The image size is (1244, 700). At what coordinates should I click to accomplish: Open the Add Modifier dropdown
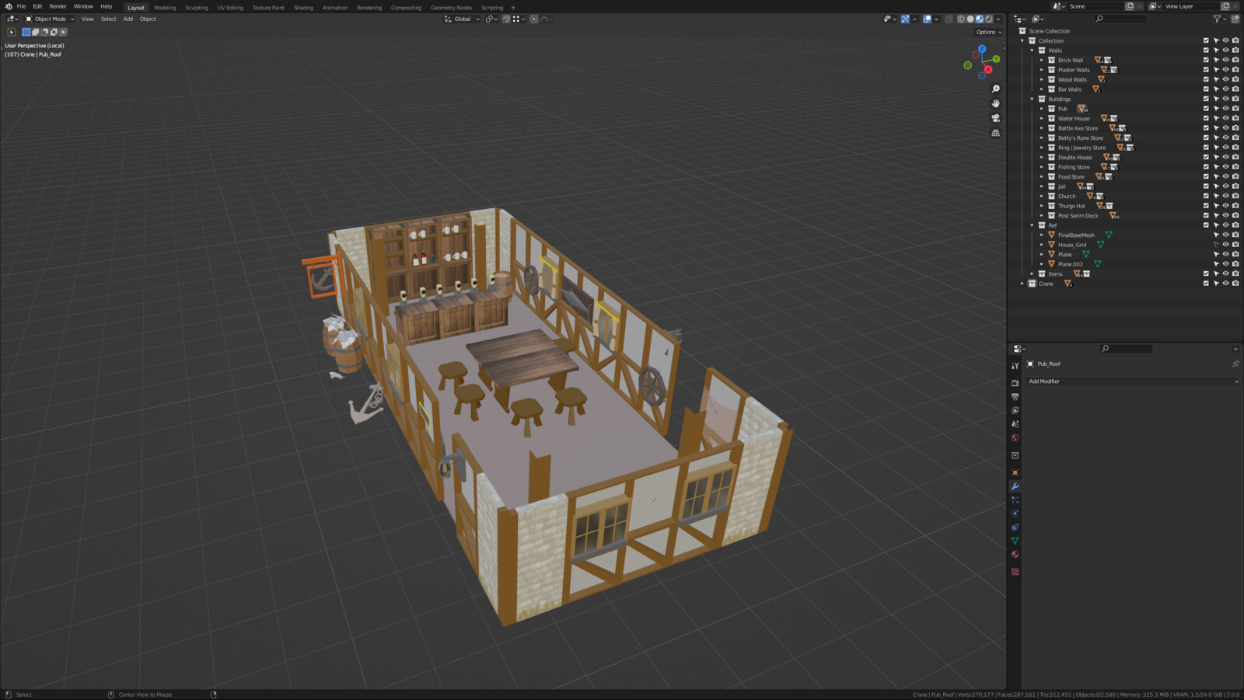click(x=1133, y=381)
